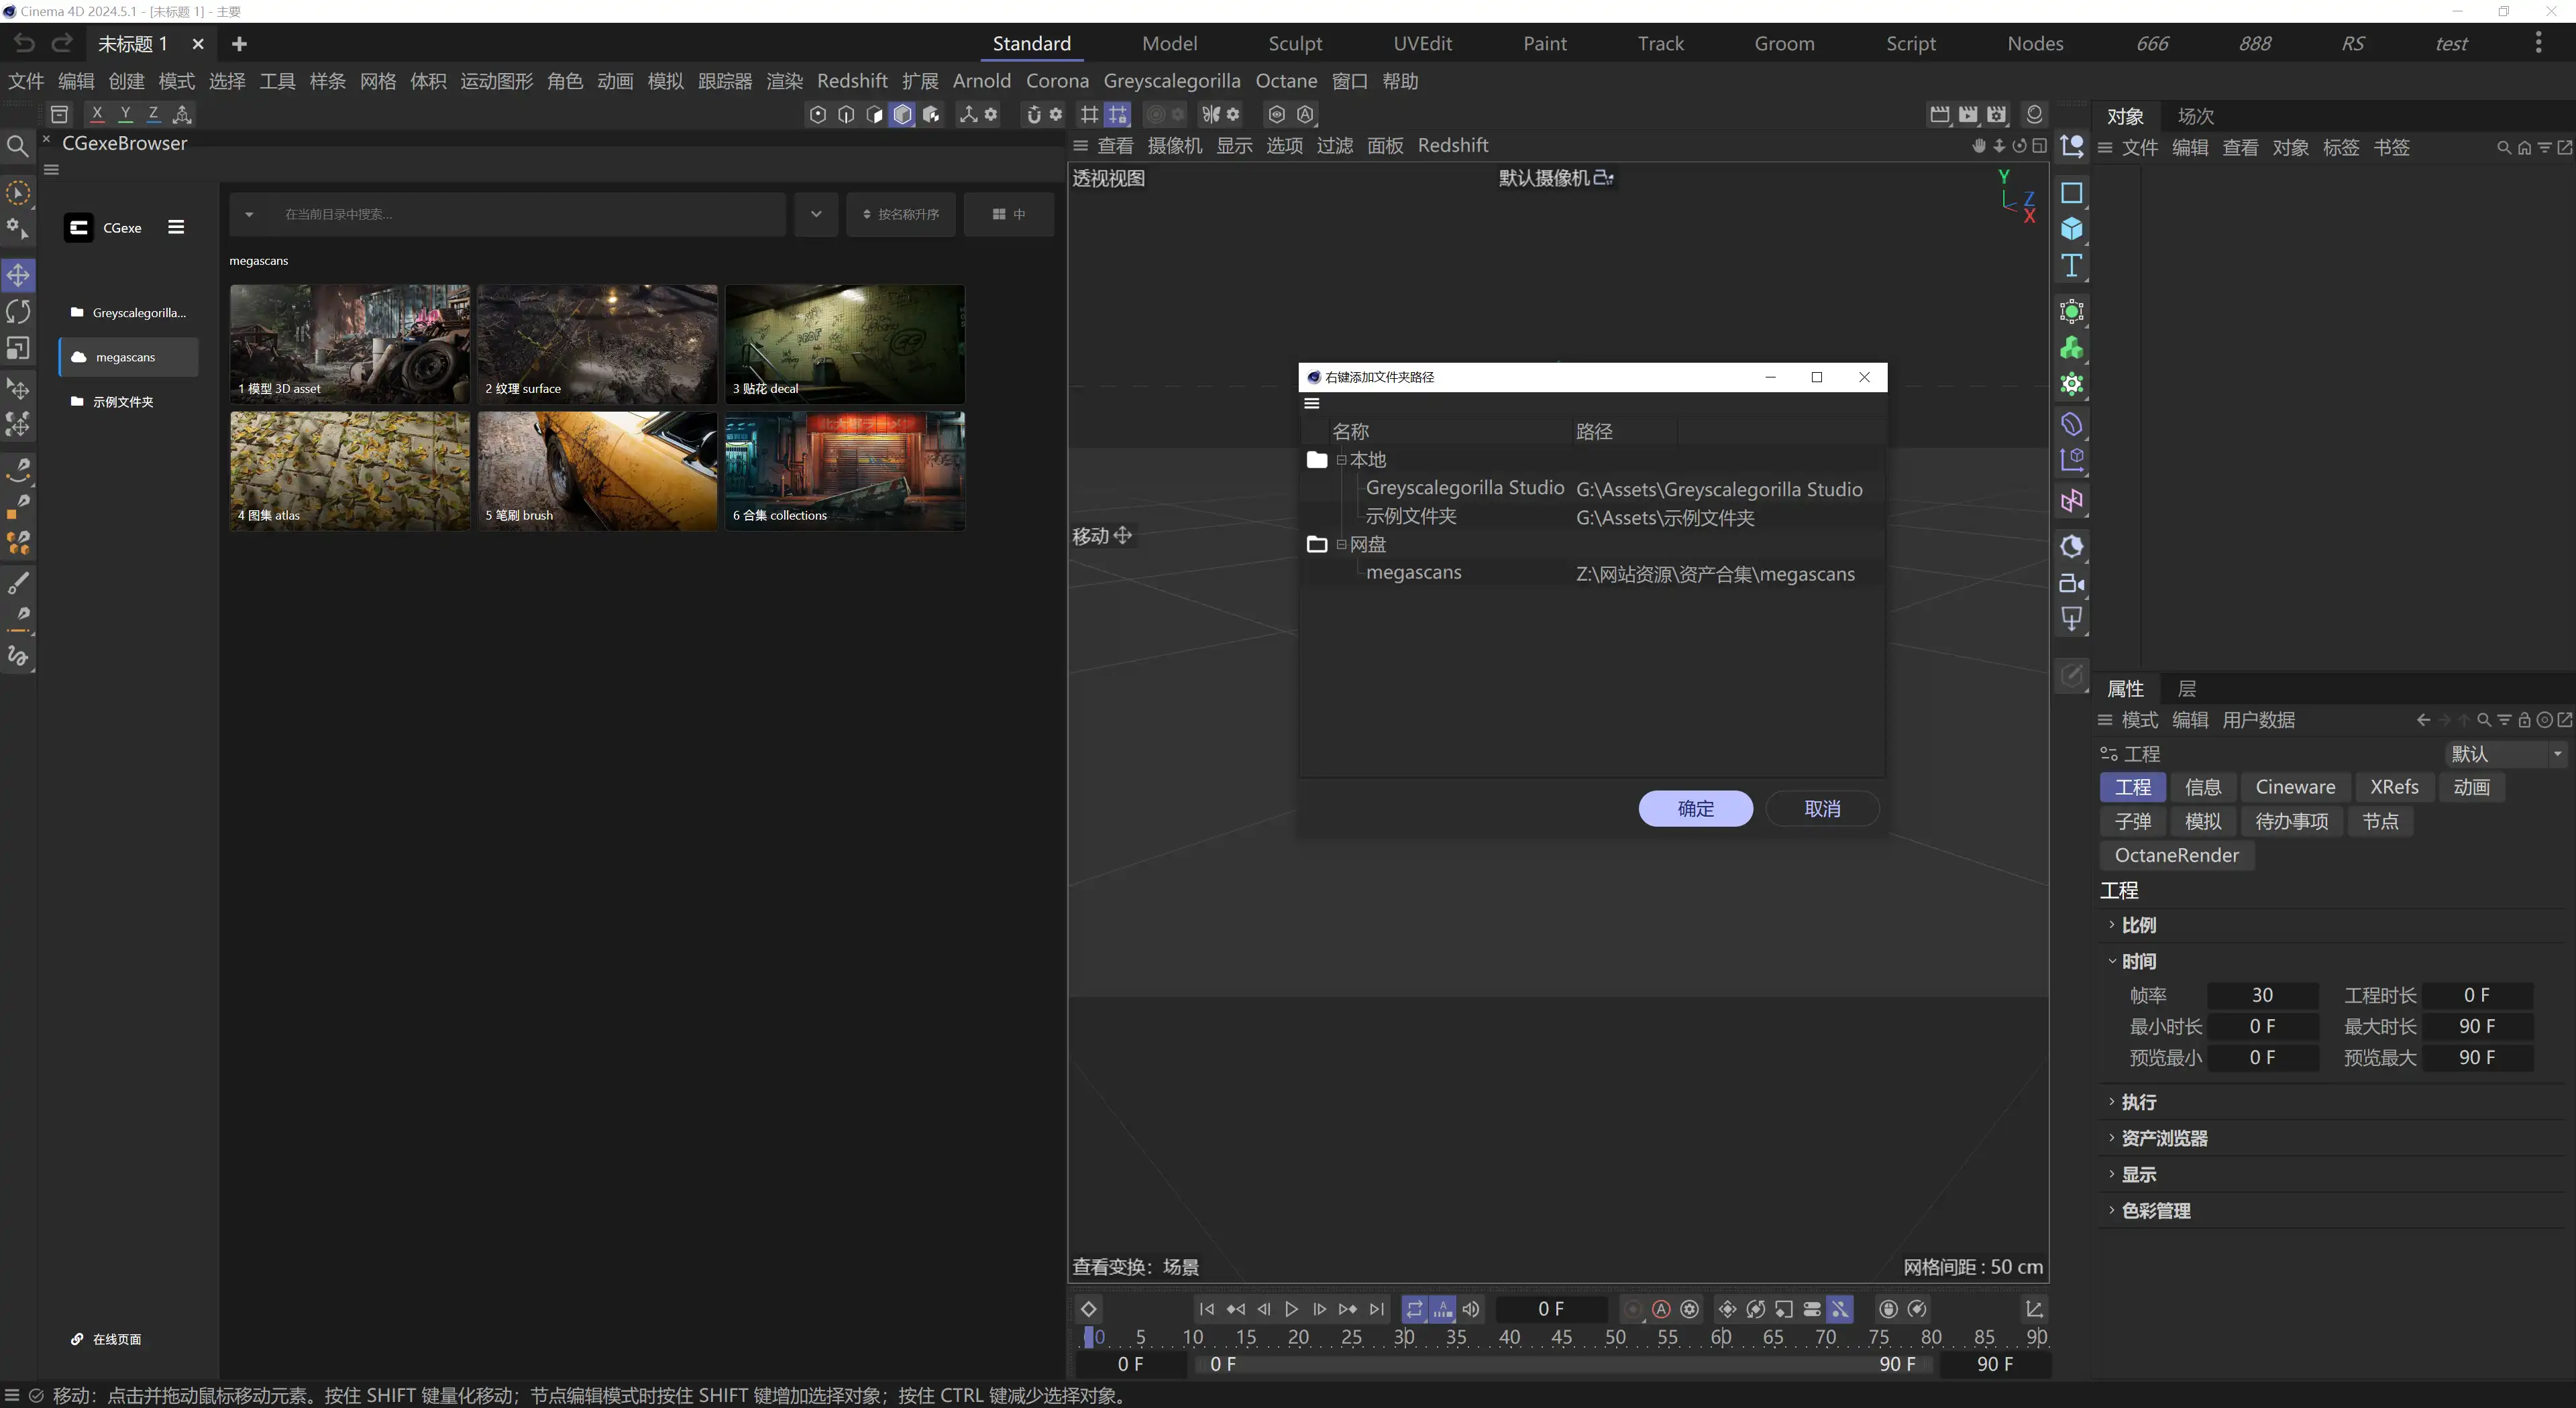
Task: Toggle the Z axis lock
Action: pyautogui.click(x=153, y=114)
